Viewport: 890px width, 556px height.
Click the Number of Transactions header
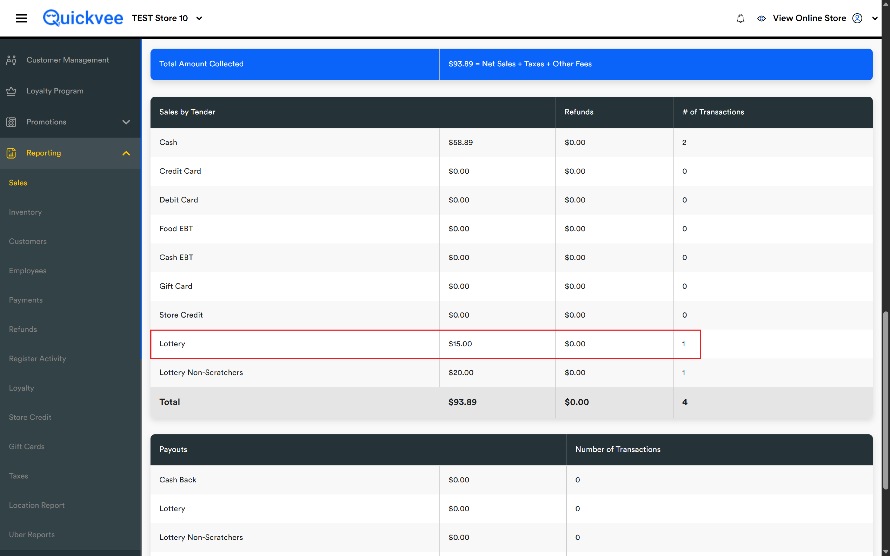[618, 449]
